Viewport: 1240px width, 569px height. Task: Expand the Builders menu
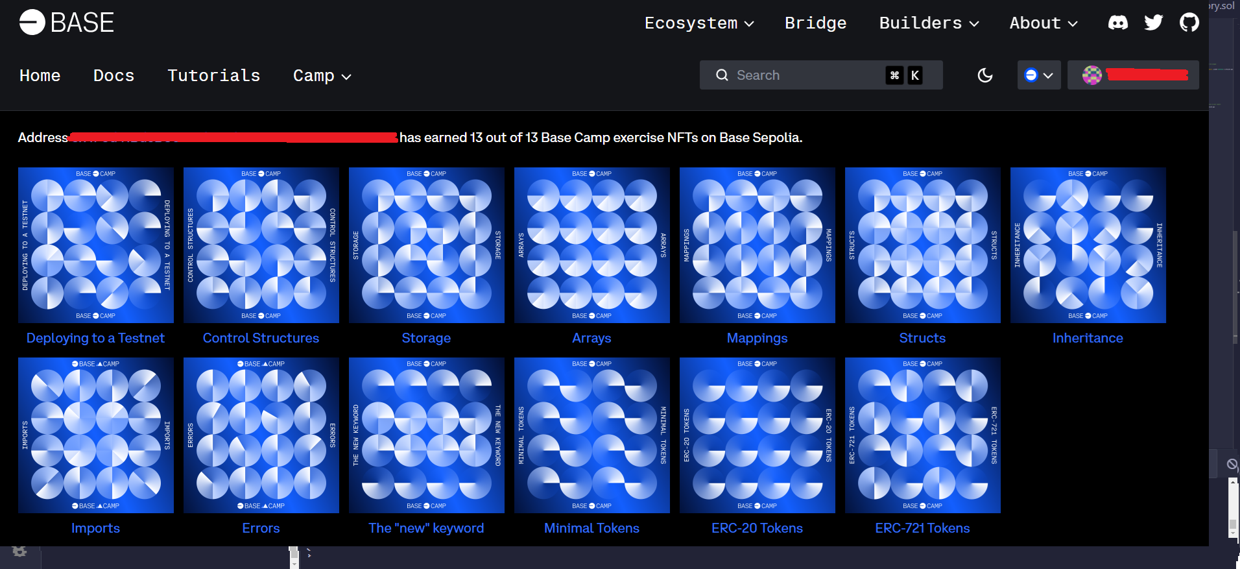point(929,23)
